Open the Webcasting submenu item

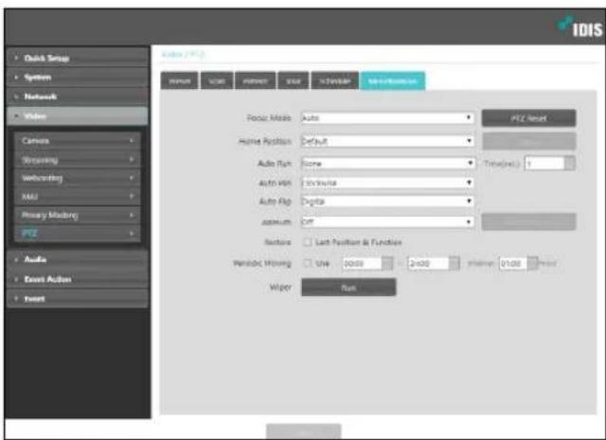click(78, 178)
